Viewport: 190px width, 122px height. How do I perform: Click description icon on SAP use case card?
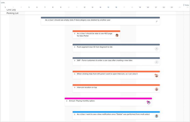(x=75, y=61)
